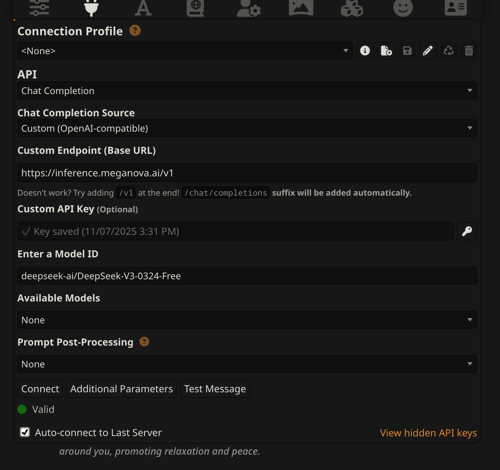500x470 pixels.
Task: Open User Settings person-gear icon
Action: coord(249,8)
